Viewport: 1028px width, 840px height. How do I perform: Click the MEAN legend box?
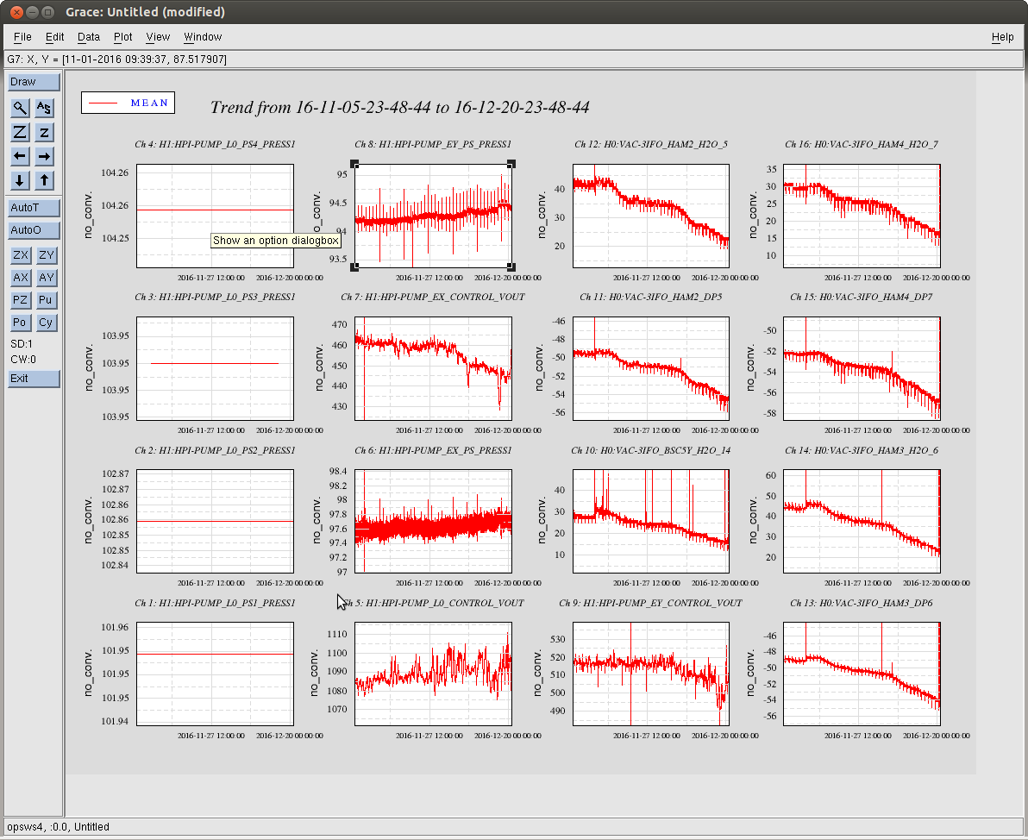[x=128, y=103]
